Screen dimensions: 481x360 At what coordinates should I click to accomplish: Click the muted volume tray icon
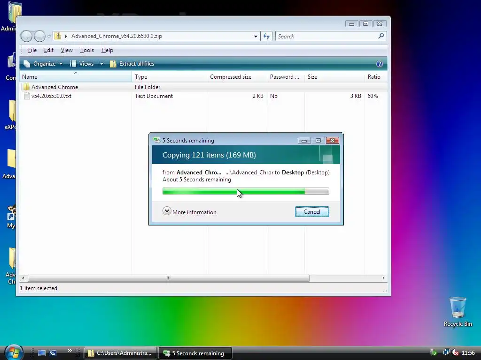click(x=455, y=352)
